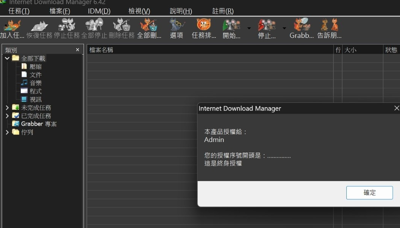Image resolution: width=400 pixels, height=228 pixels.
Task: Open the 任務(T) menu
Action: point(19,11)
